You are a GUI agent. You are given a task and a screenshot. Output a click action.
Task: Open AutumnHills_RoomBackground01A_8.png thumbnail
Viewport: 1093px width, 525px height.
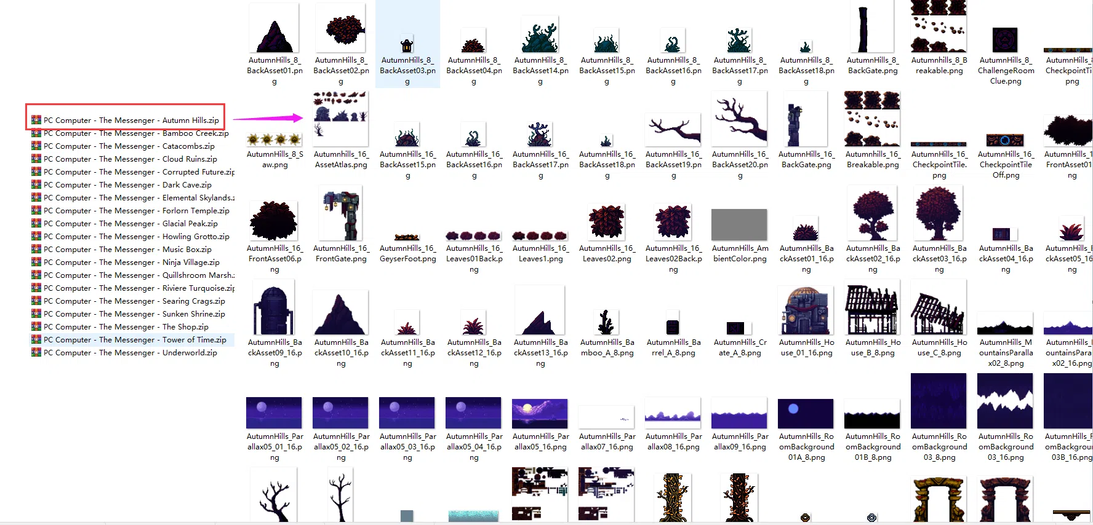[x=806, y=414]
